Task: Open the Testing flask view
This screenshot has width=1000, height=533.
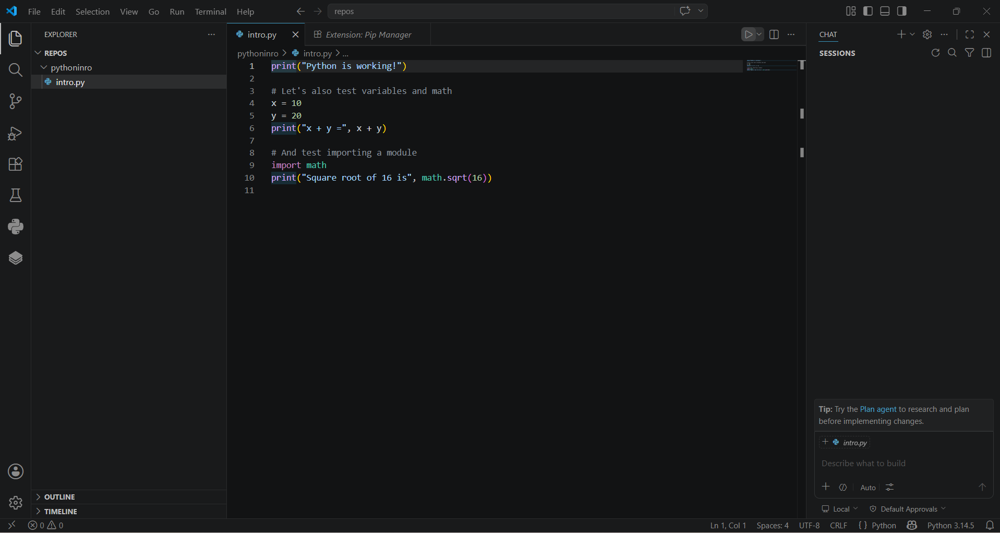Action: pyautogui.click(x=16, y=195)
